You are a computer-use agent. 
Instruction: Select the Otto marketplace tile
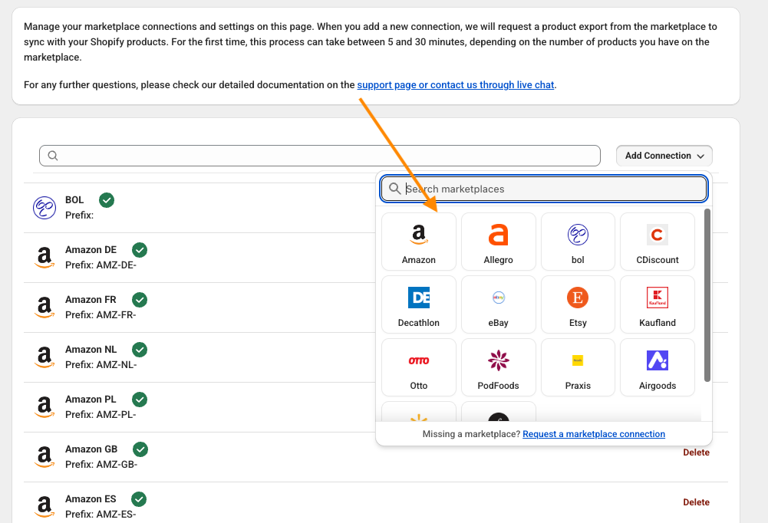point(419,367)
